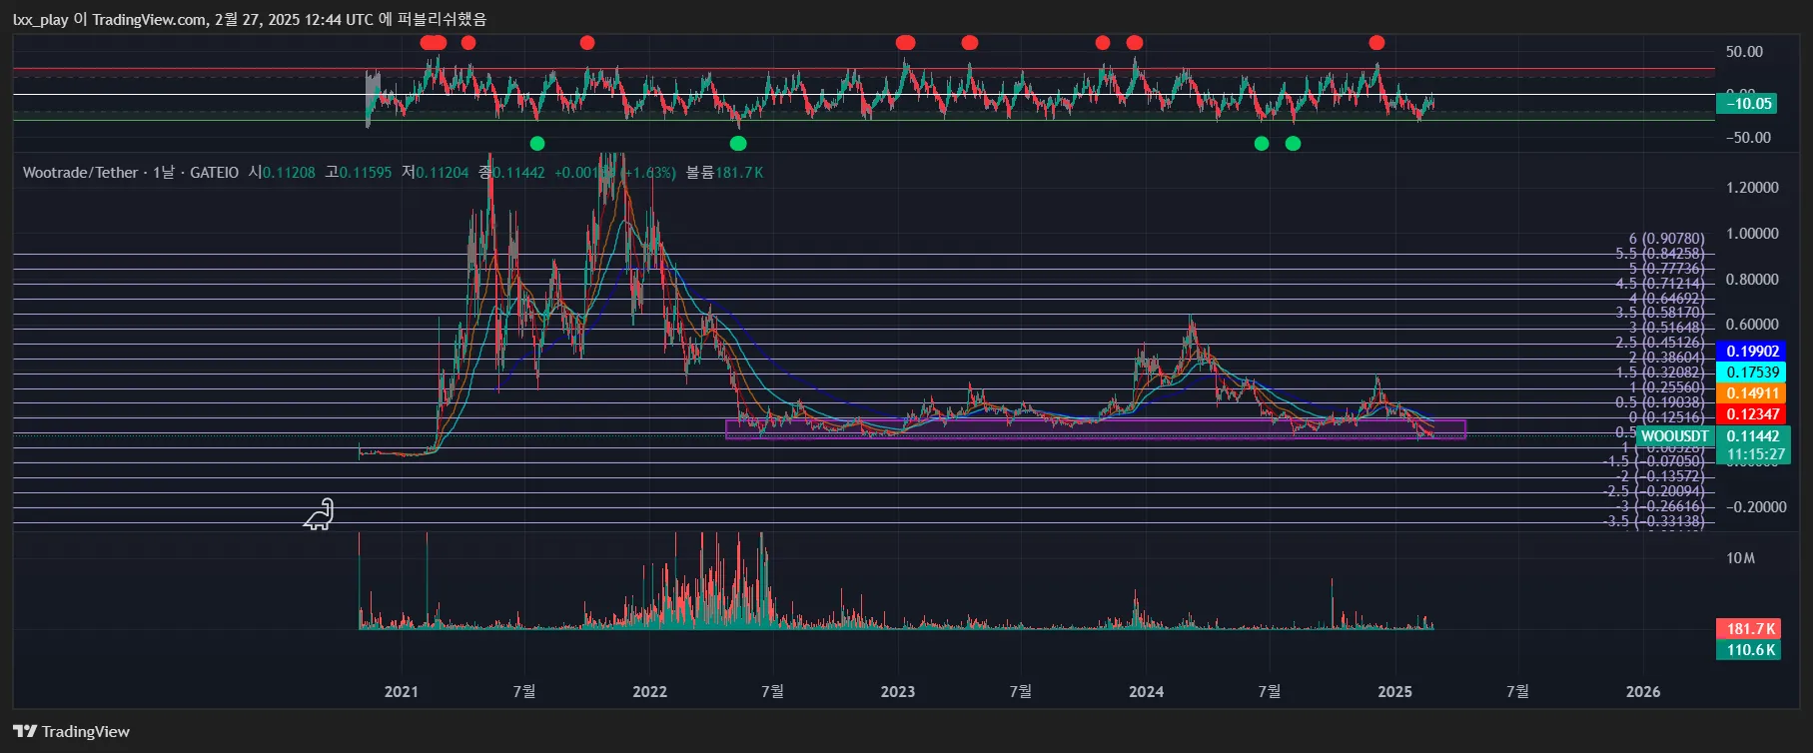The image size is (1813, 753).
Task: Click the TradingView logo
Action: [x=72, y=731]
